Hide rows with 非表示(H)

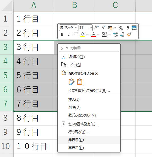tap(89, 140)
